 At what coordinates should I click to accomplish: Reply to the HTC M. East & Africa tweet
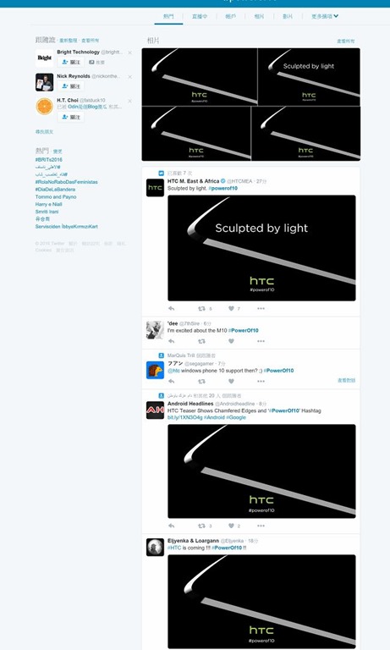click(x=172, y=308)
